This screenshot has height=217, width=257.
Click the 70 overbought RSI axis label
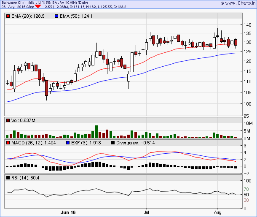(x=246, y=189)
